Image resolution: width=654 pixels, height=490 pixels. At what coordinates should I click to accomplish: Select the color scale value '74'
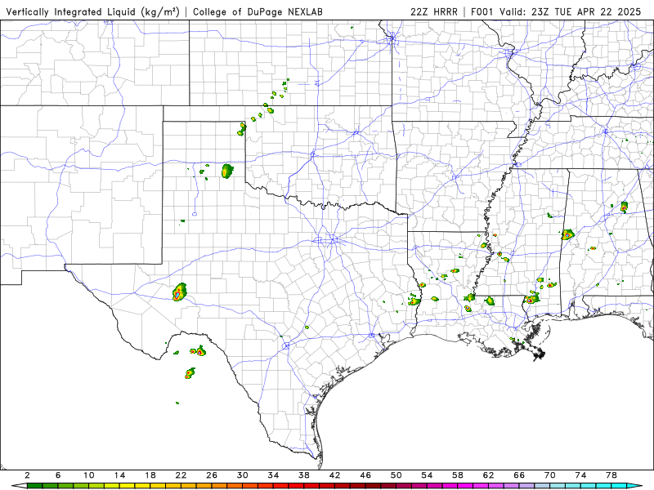click(x=581, y=475)
